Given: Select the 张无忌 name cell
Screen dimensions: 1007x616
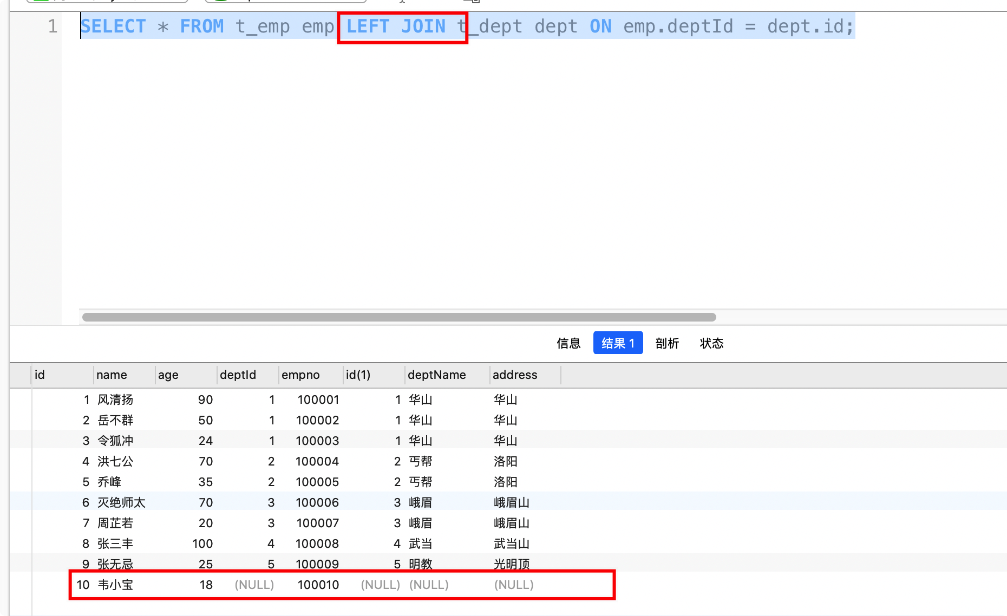Looking at the screenshot, I should pyautogui.click(x=115, y=564).
